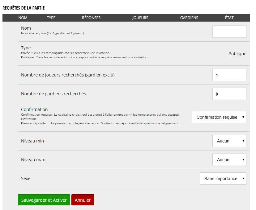Click the Sexe label

tap(26, 179)
